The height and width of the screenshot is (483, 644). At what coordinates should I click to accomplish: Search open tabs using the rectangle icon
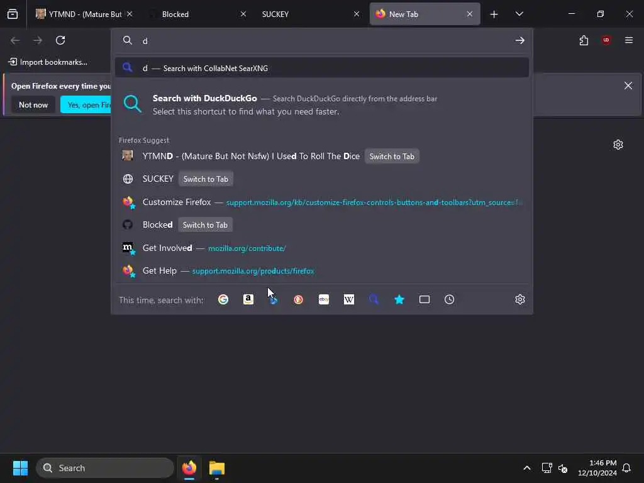click(x=425, y=299)
